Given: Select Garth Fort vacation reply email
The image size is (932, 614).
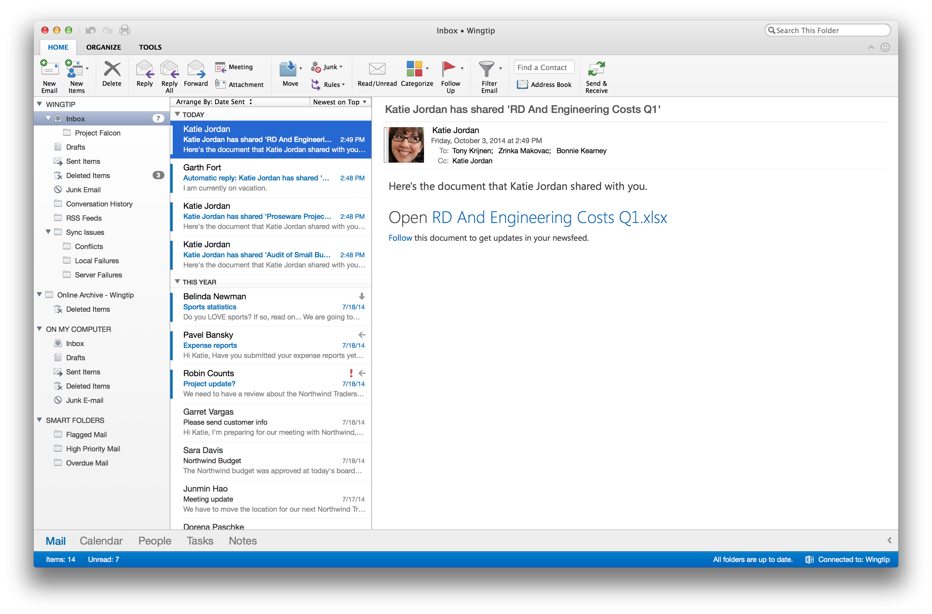Looking at the screenshot, I should pyautogui.click(x=271, y=177).
